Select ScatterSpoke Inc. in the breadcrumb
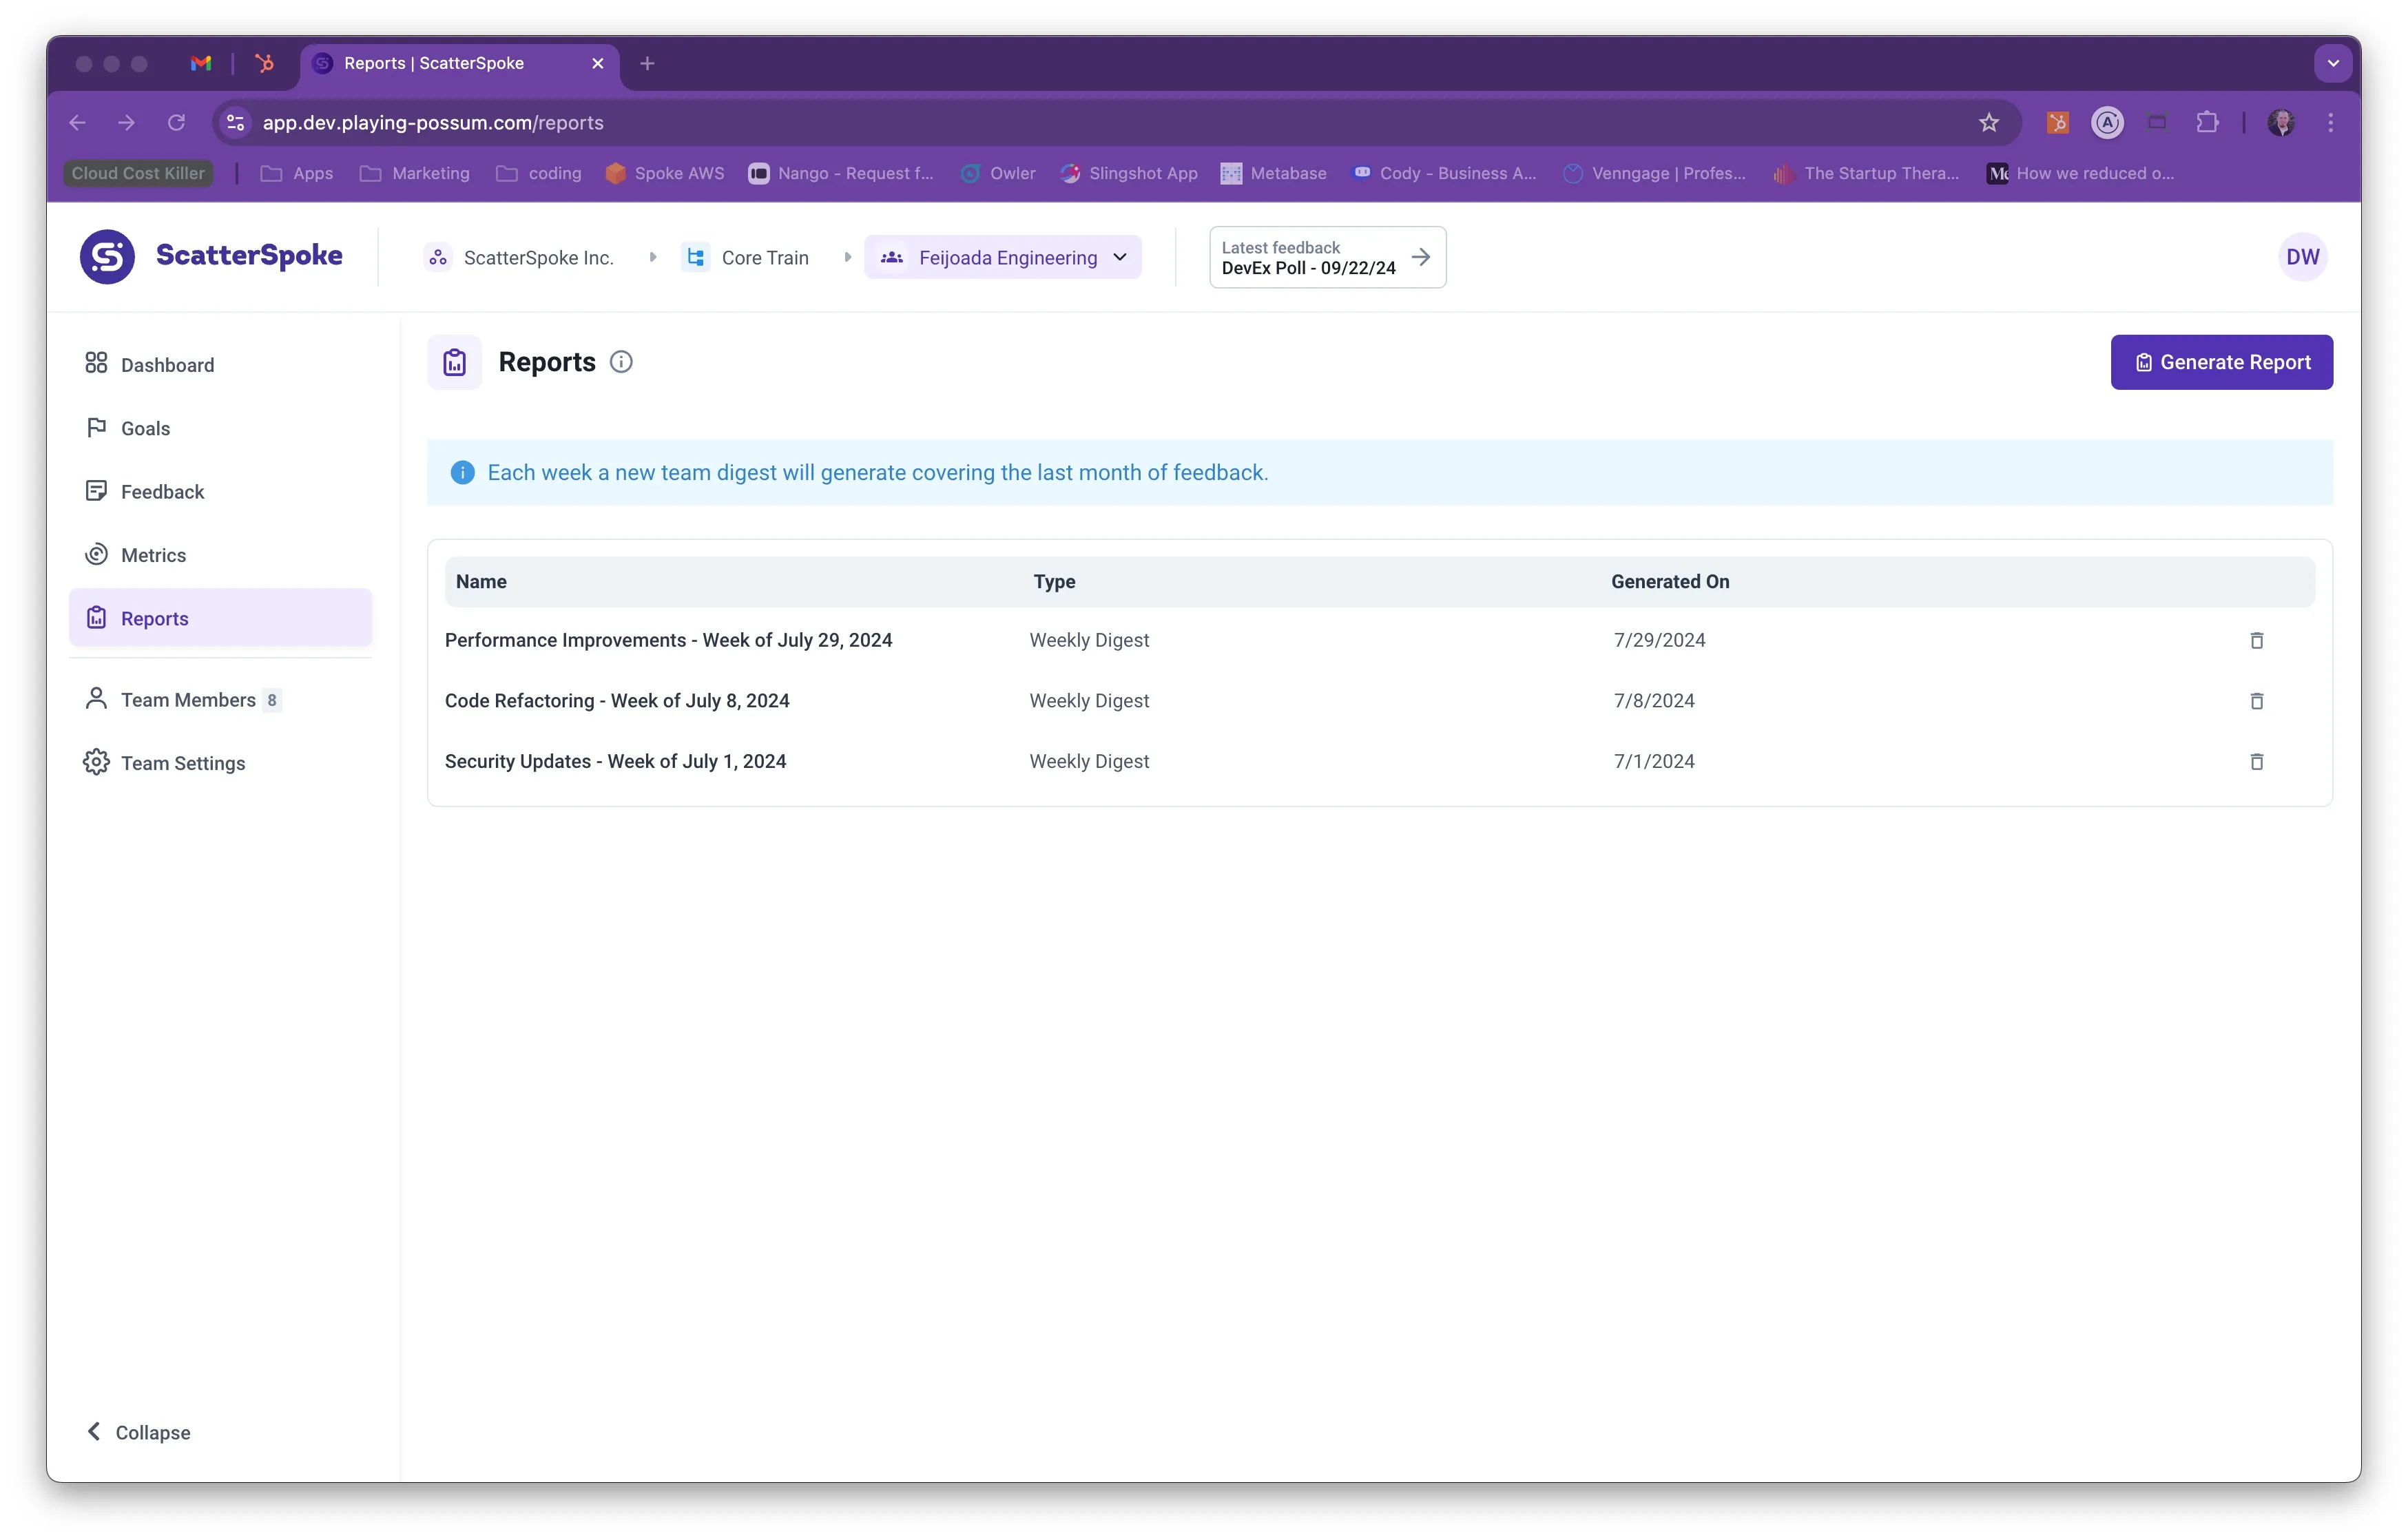 pos(537,258)
